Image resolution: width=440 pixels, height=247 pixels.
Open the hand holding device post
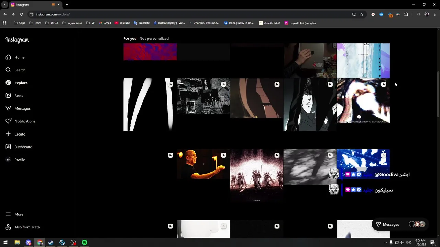pos(310,61)
